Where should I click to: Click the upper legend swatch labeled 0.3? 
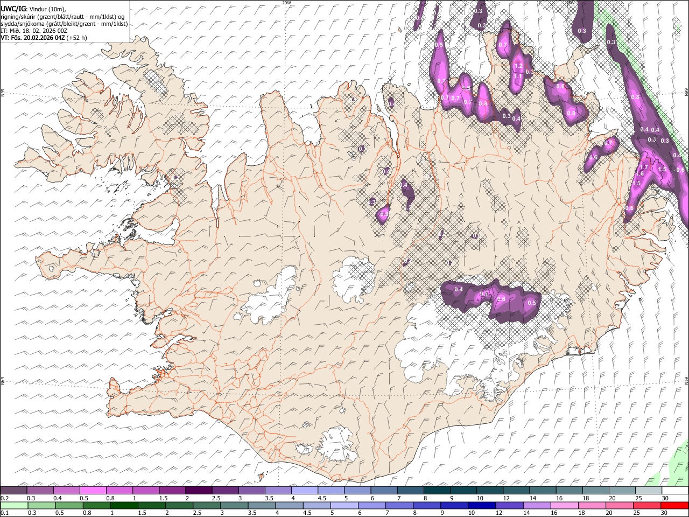click(x=40, y=490)
